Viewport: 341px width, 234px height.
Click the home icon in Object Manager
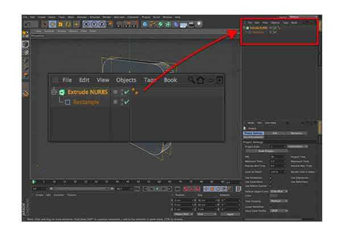click(x=201, y=80)
